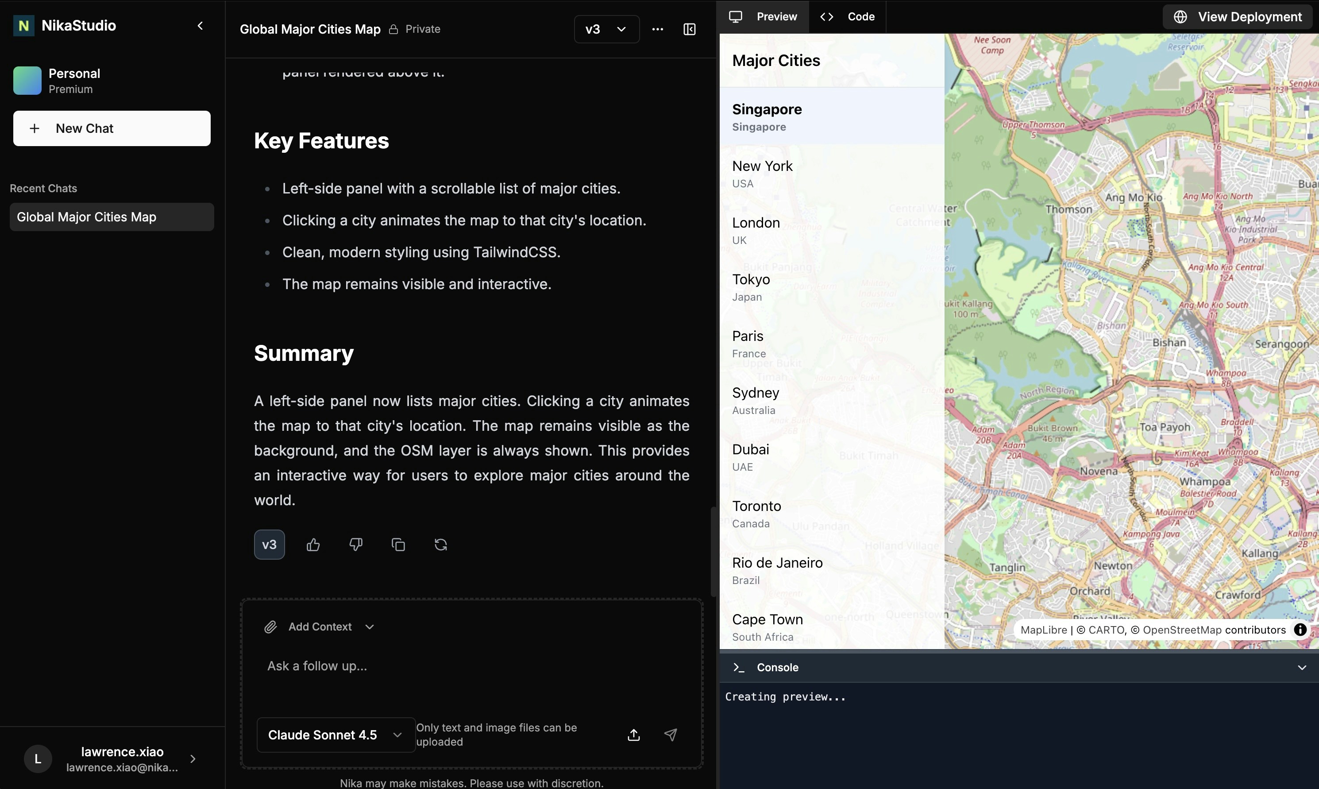This screenshot has height=789, width=1319.
Task: Collapse the Console panel
Action: coord(1301,667)
